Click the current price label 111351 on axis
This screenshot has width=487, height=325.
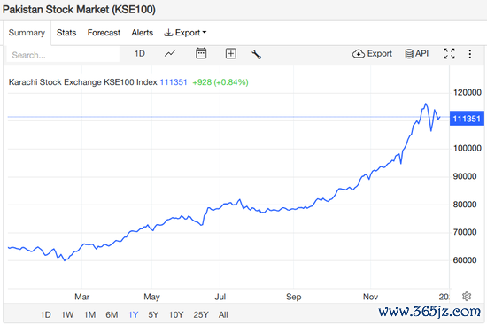pyautogui.click(x=467, y=119)
